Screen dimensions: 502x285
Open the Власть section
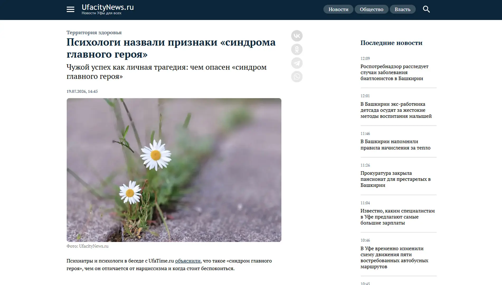[402, 9]
